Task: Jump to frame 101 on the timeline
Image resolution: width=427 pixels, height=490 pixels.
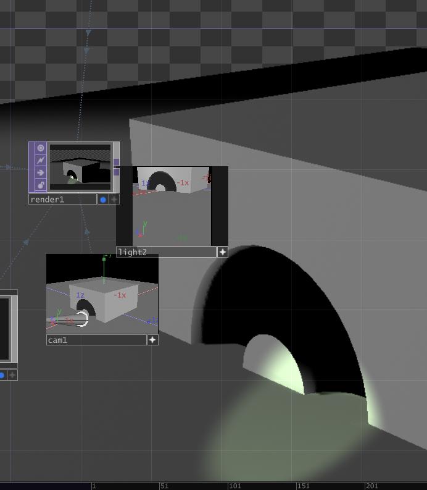Action: pyautogui.click(x=234, y=486)
